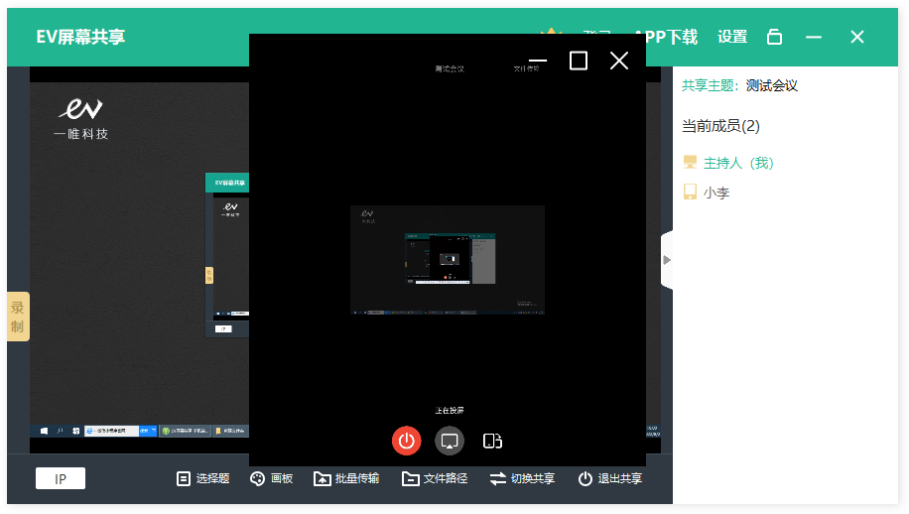Click the IP button

(x=61, y=478)
